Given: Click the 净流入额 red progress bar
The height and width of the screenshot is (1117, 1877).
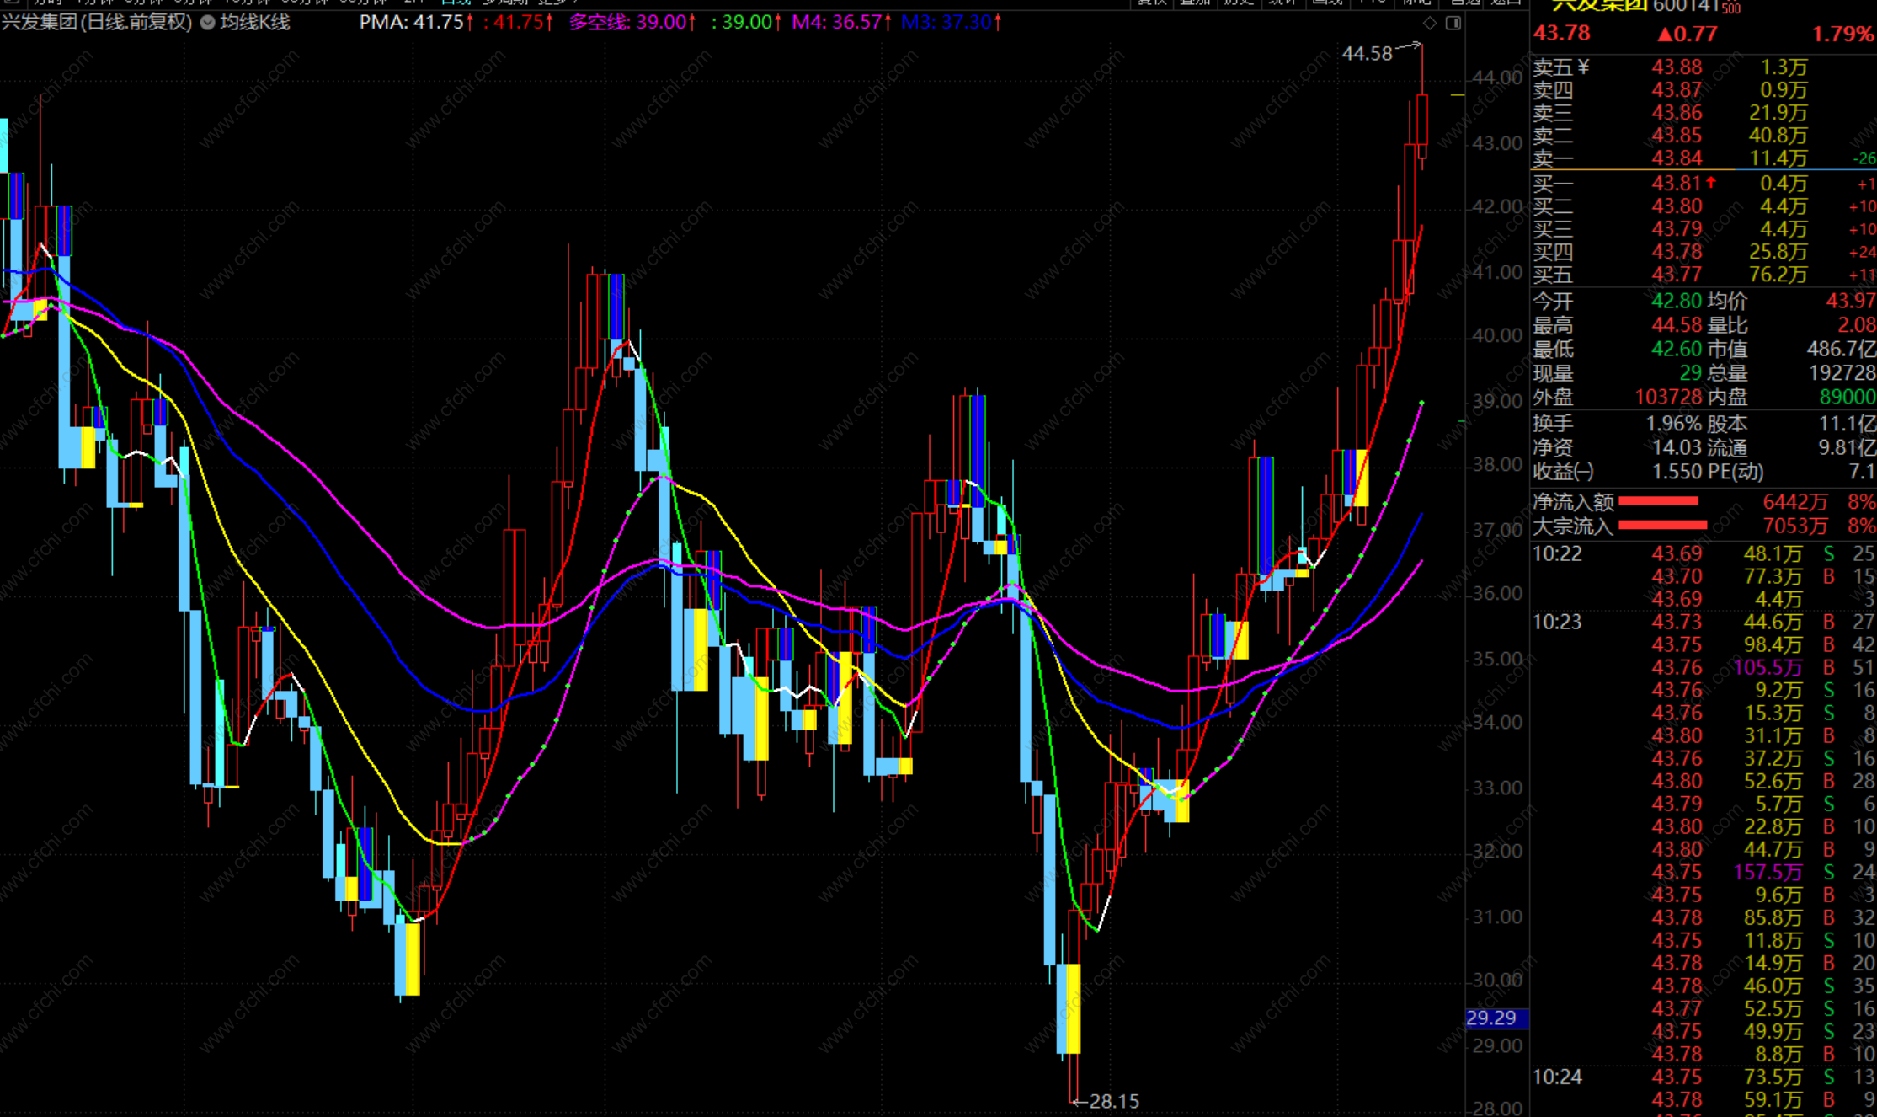Looking at the screenshot, I should pyautogui.click(x=1658, y=502).
